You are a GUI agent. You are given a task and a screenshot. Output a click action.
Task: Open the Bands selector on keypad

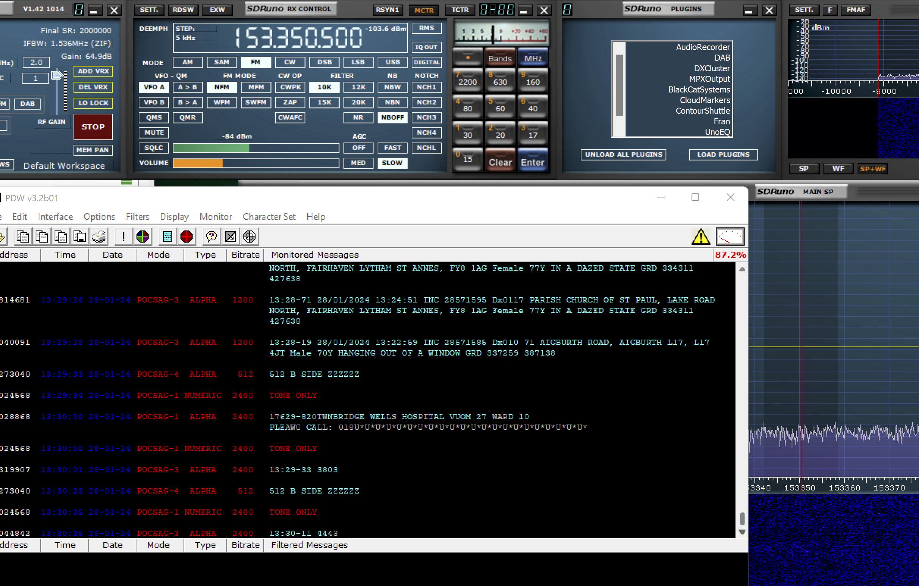coord(500,58)
